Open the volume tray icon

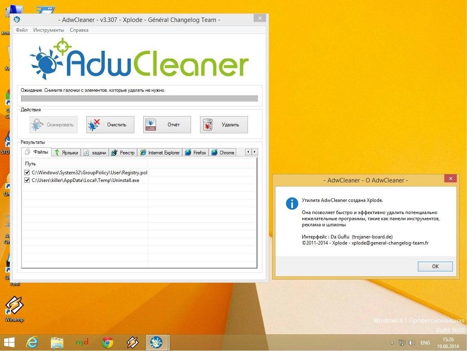[x=412, y=343]
